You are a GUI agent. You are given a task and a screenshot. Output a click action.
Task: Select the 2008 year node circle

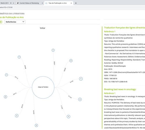tap(19, 57)
